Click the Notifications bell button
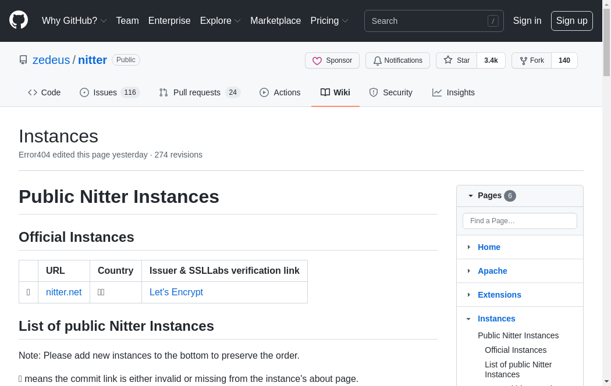The image size is (611, 386). point(397,60)
